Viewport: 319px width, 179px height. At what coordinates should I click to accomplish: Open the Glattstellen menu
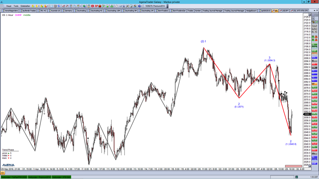pyautogui.click(x=25, y=6)
